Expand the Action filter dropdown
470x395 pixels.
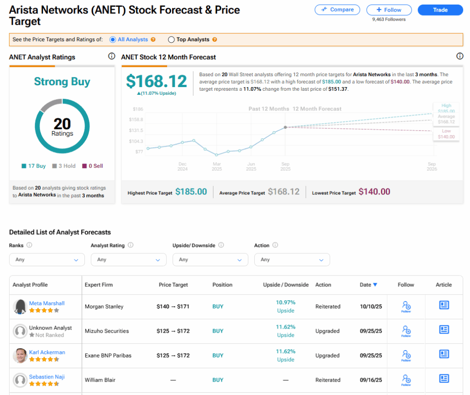coord(292,259)
